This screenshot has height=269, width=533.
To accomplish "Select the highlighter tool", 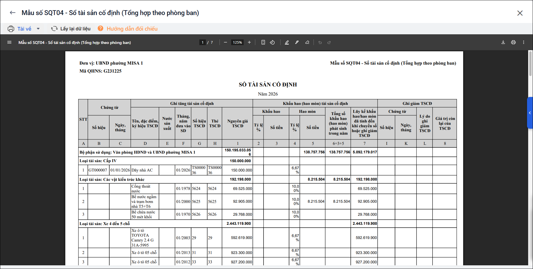I will (x=297, y=43).
